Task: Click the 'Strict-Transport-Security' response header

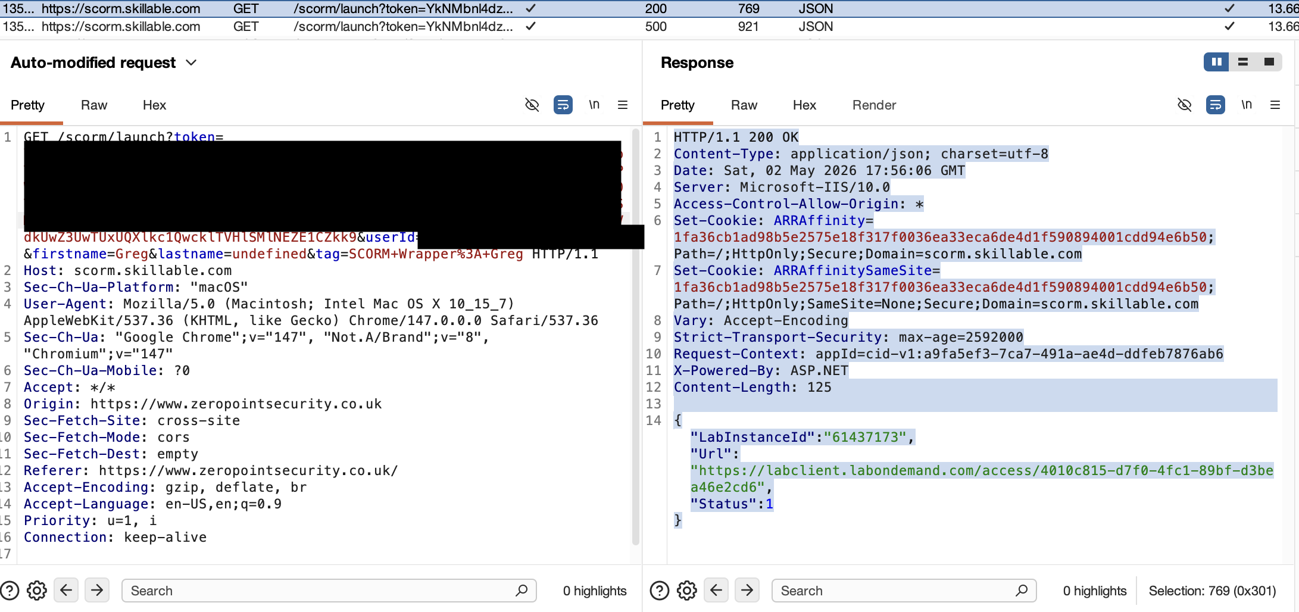Action: (x=848, y=337)
